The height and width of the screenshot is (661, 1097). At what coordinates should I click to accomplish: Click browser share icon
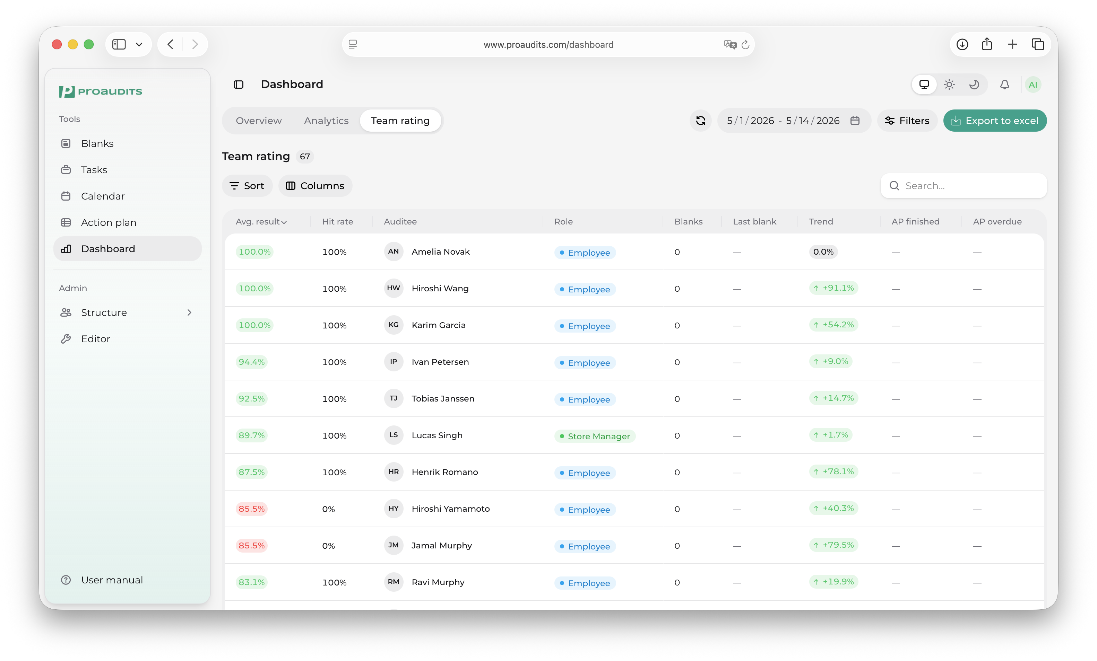987,44
